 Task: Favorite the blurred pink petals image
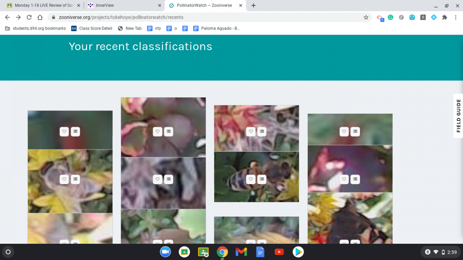coord(157,131)
